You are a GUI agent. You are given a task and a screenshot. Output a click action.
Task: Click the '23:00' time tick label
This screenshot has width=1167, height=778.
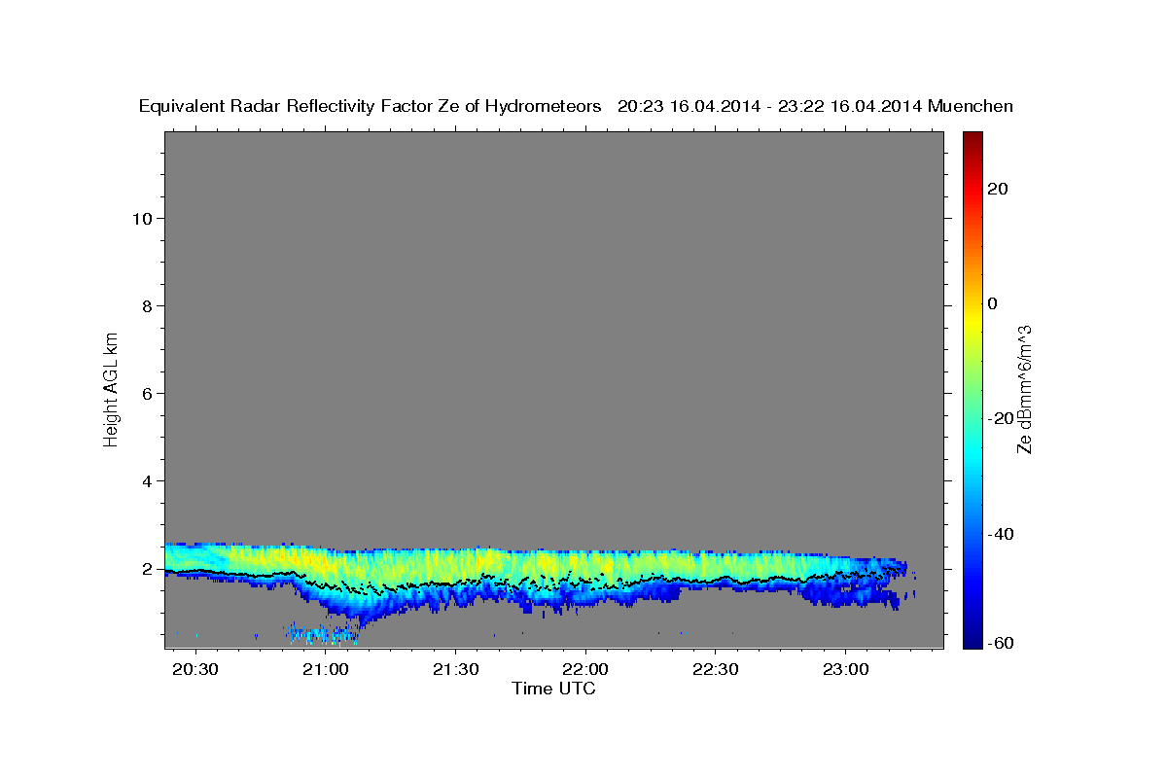[x=845, y=670]
